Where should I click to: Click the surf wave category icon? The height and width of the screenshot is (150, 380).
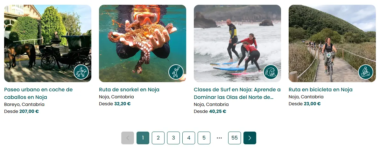(271, 72)
